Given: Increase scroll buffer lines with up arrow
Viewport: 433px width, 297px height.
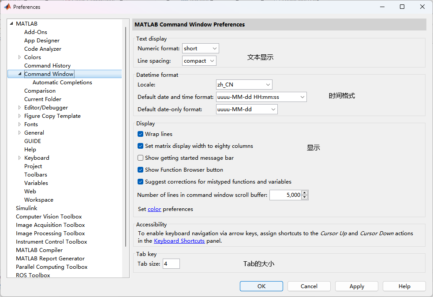Looking at the screenshot, I should point(305,193).
